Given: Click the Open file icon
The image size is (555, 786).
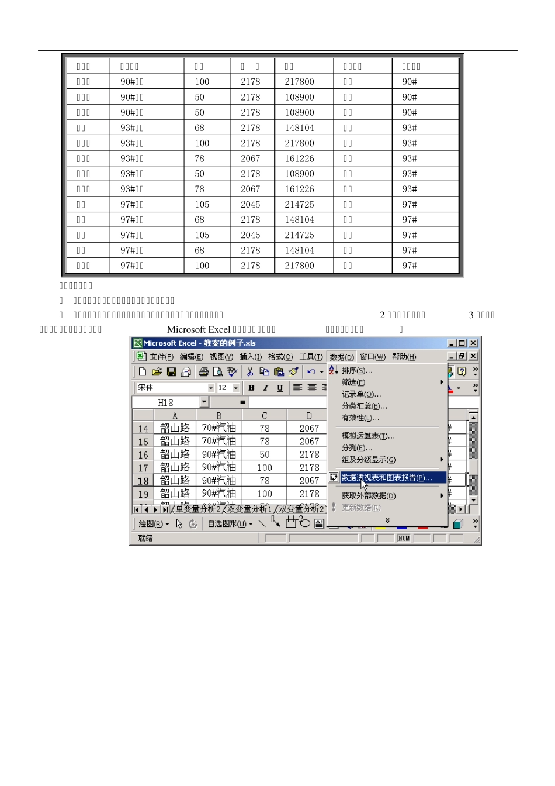Looking at the screenshot, I should (157, 372).
